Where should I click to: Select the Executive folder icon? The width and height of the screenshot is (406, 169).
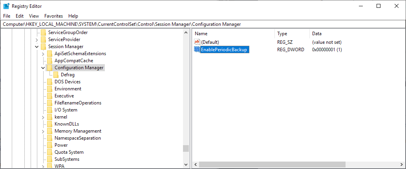49,96
